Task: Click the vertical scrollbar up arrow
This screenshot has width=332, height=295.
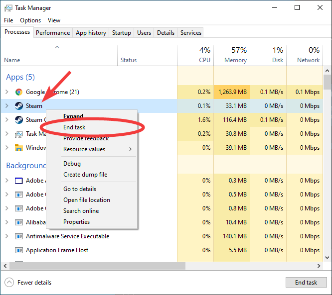Action: coord(327,71)
